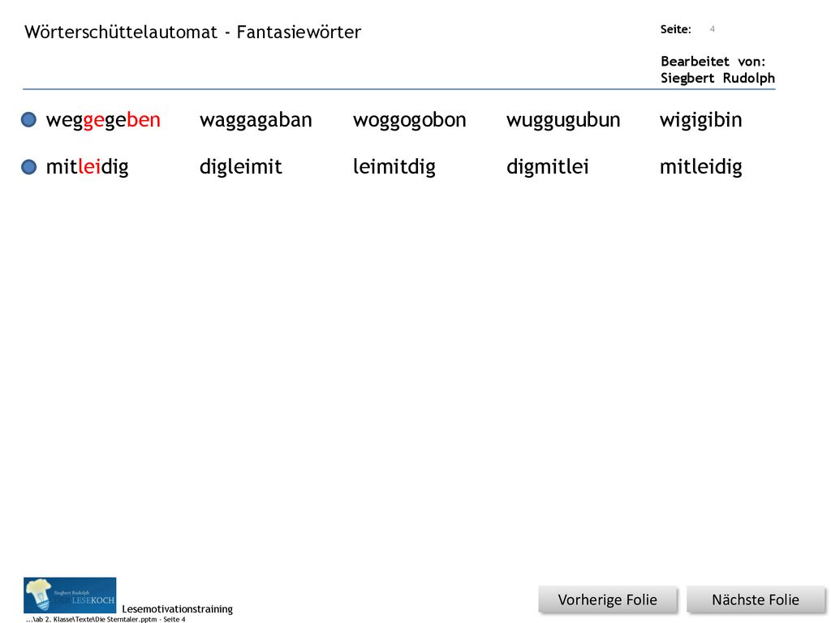Click the fantasy word wuggugubun
Viewport: 831px width, 623px height.
pos(563,120)
